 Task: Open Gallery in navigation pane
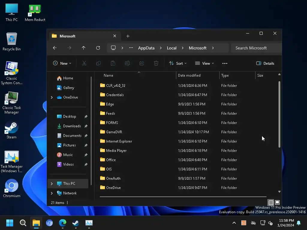pos(68,88)
